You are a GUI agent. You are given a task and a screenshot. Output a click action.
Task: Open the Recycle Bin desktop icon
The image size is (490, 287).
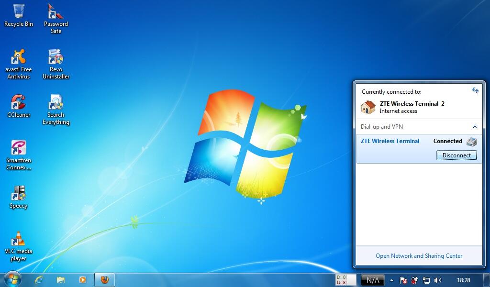(x=19, y=15)
